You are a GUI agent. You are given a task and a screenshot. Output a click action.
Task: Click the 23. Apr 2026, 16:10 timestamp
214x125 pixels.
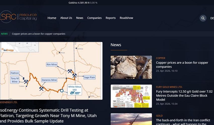167,71
